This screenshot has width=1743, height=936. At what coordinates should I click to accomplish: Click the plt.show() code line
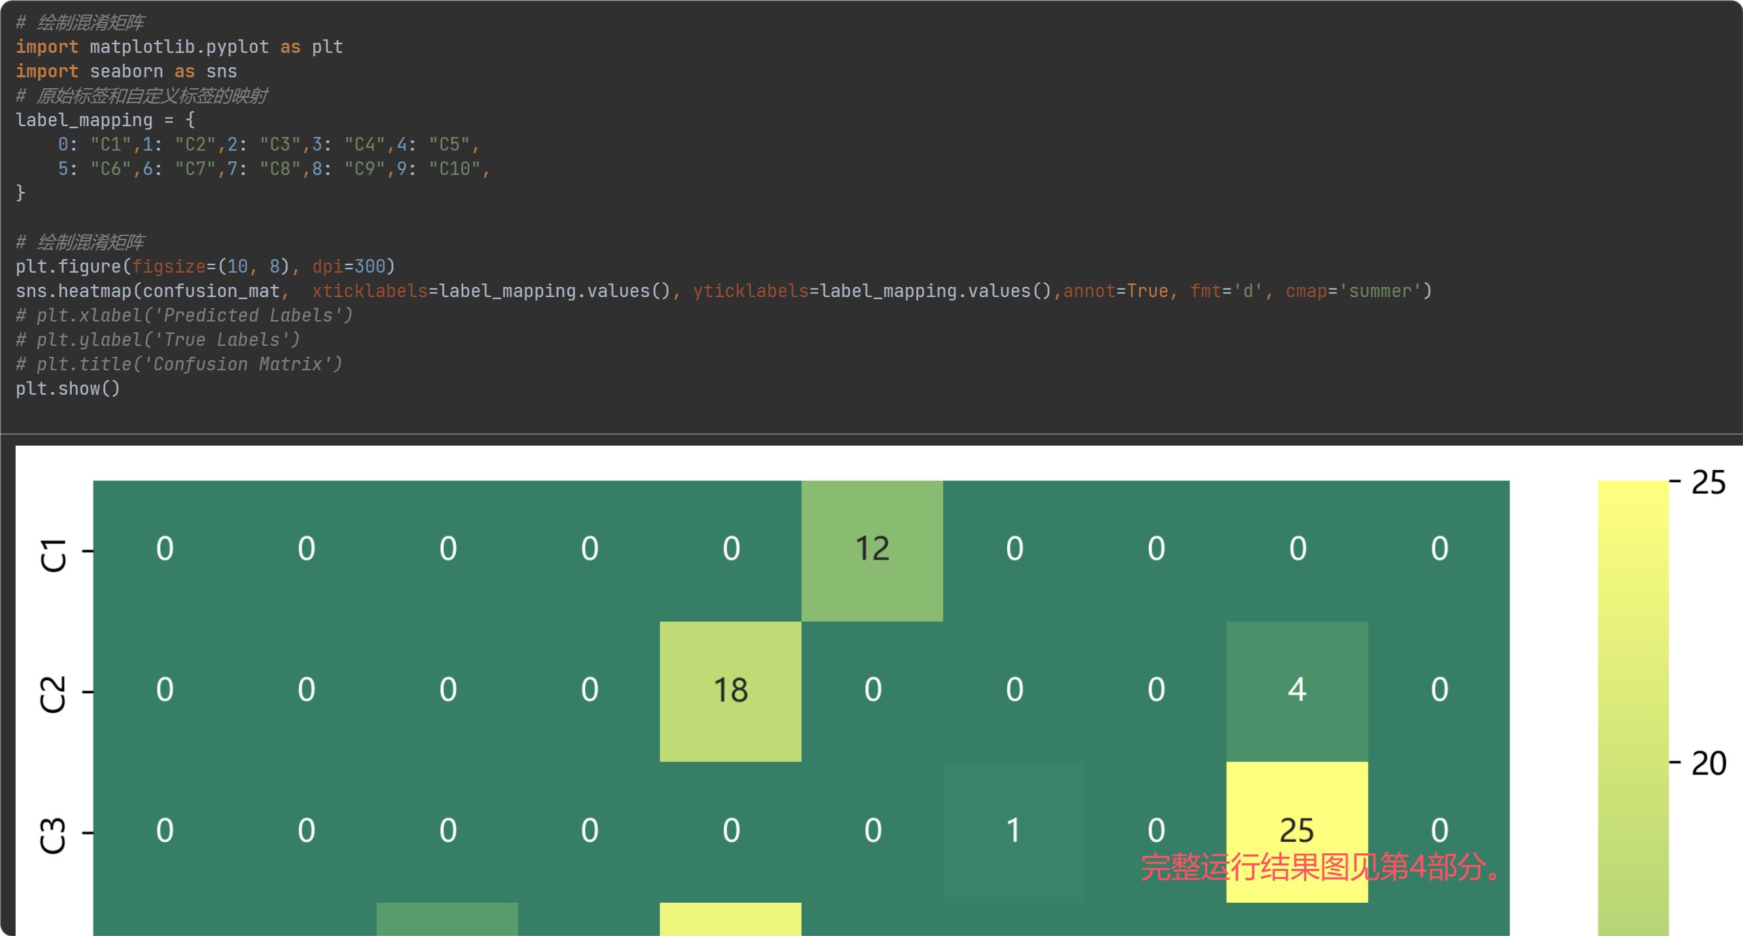point(68,389)
